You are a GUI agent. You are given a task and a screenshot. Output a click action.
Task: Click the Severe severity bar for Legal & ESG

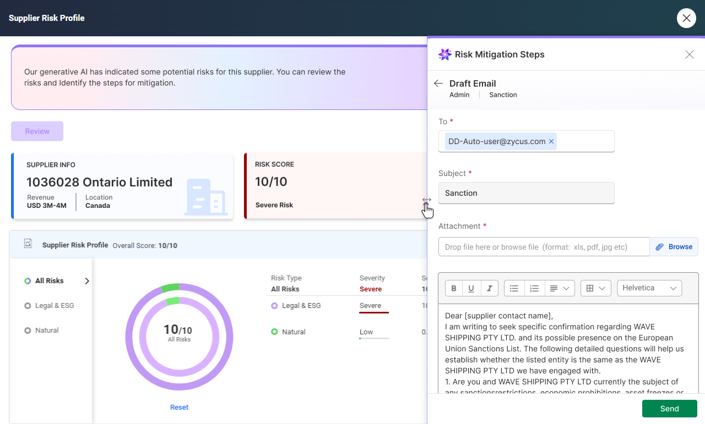(374, 312)
